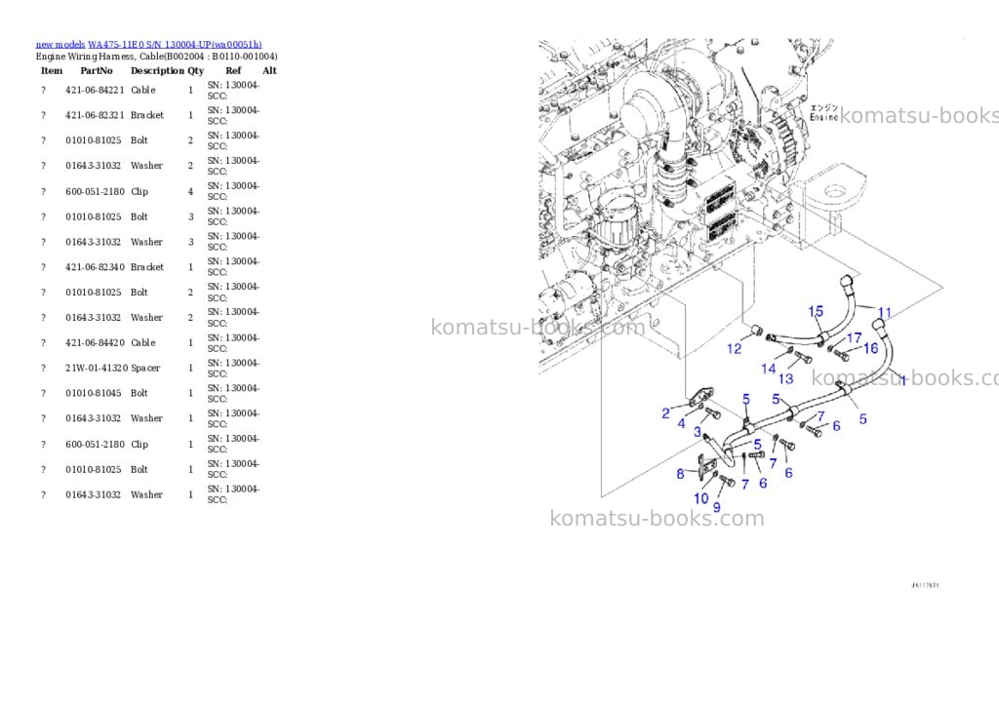The image size is (999, 707).
Task: Select part number 421-06-84221
Action: coord(95,91)
